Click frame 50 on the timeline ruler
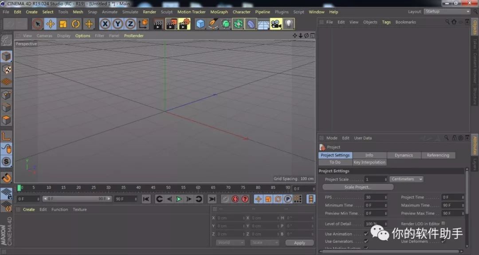This screenshot has width=479, height=255. [169, 188]
